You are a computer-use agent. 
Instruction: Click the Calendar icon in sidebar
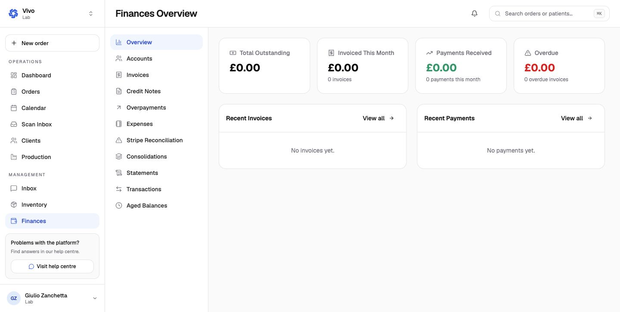click(x=14, y=108)
